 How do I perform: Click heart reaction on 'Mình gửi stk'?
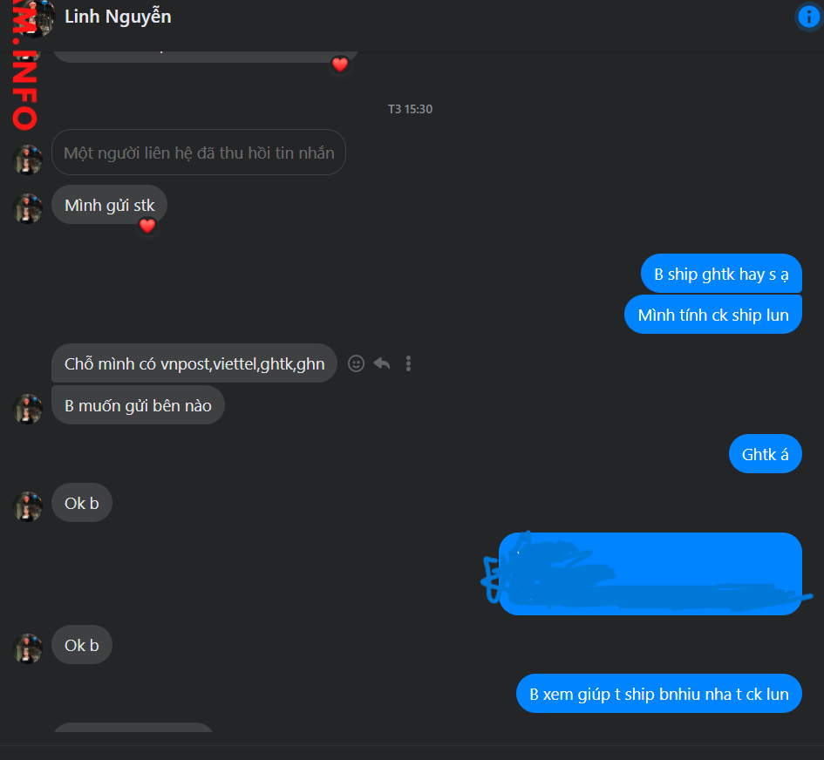tap(147, 226)
